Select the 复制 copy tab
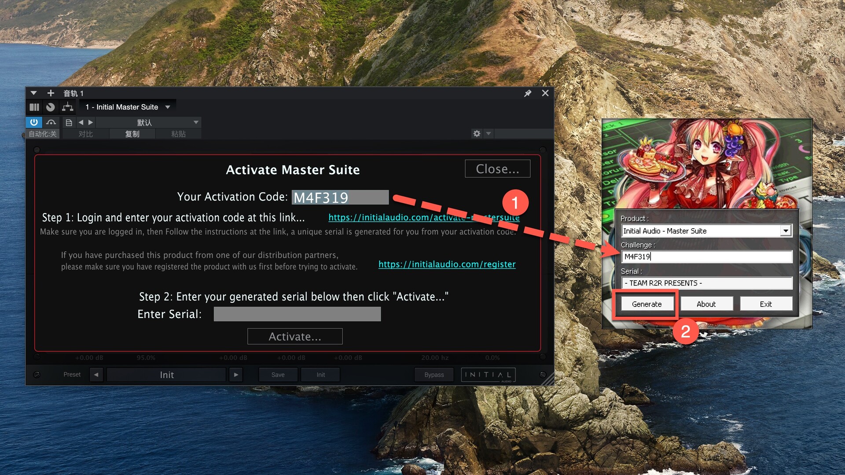The image size is (845, 475). pyautogui.click(x=132, y=134)
